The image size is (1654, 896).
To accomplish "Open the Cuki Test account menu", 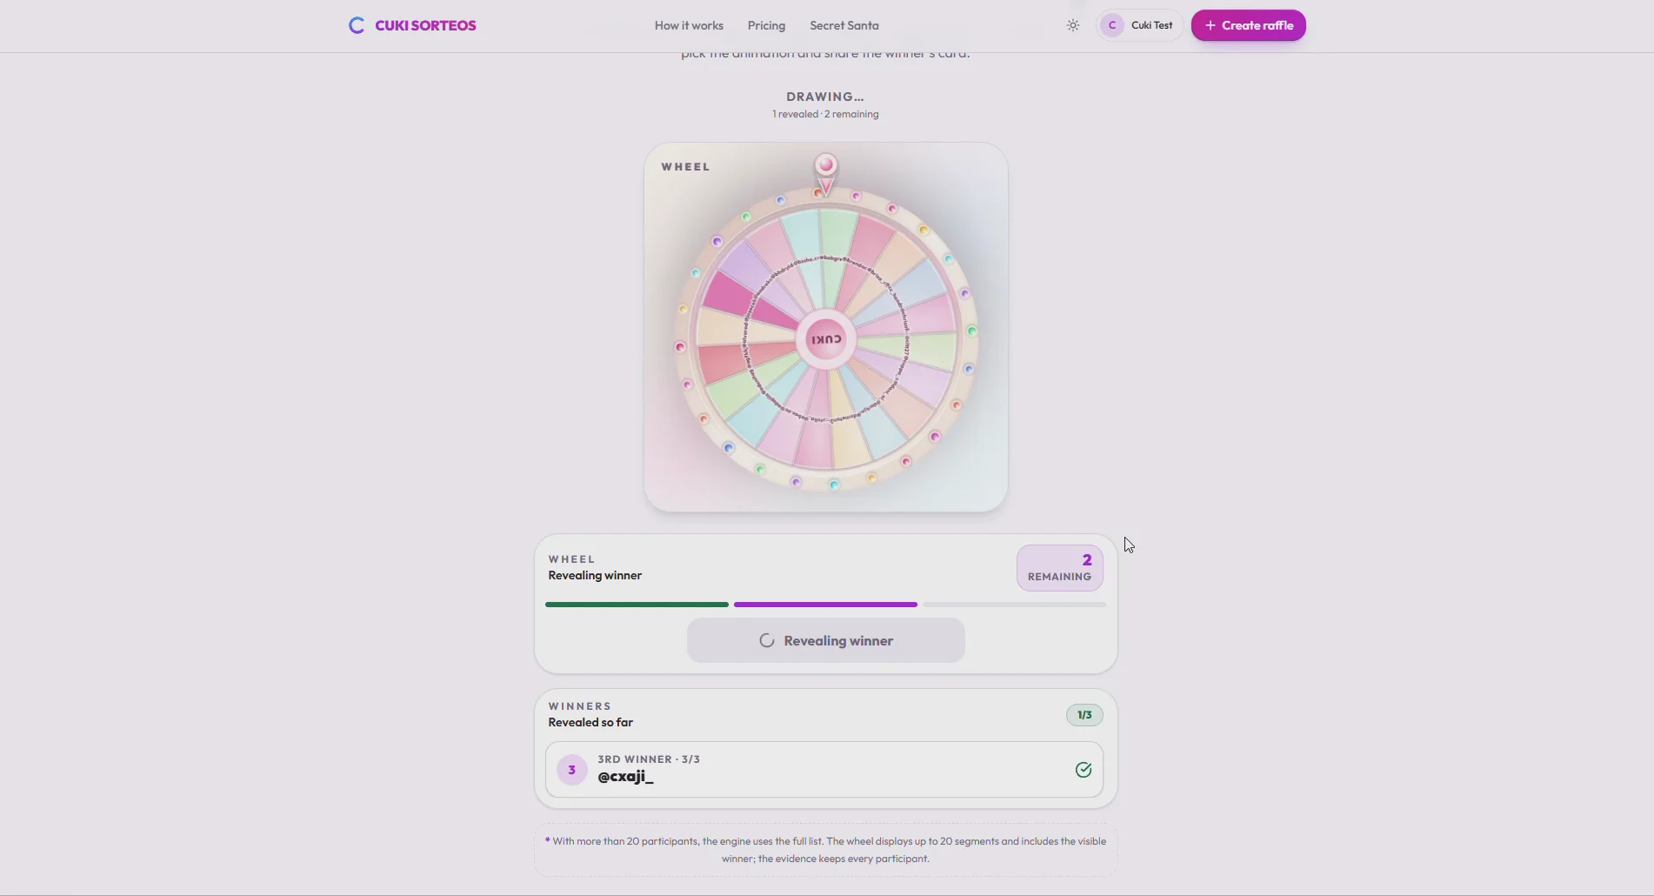I will click(x=1139, y=25).
